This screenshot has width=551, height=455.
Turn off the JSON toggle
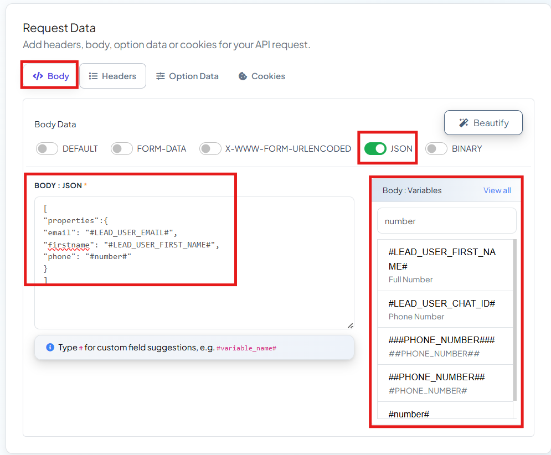pyautogui.click(x=375, y=148)
